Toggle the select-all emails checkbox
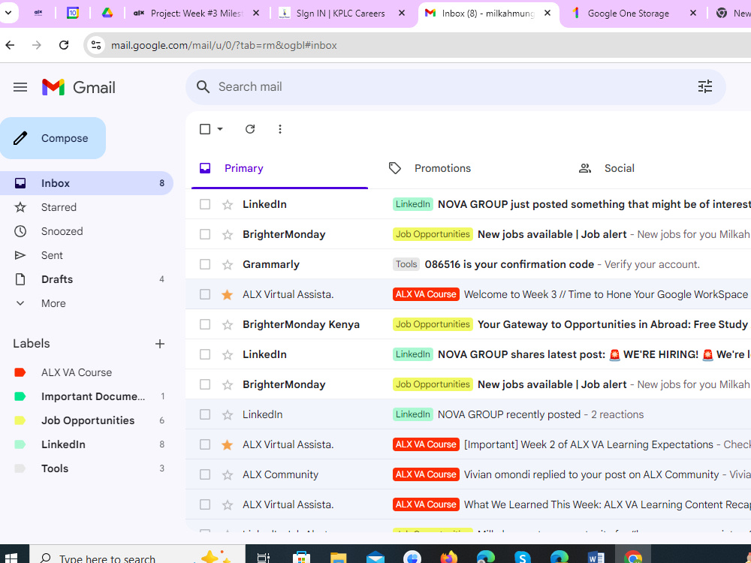The height and width of the screenshot is (563, 751). coord(205,129)
